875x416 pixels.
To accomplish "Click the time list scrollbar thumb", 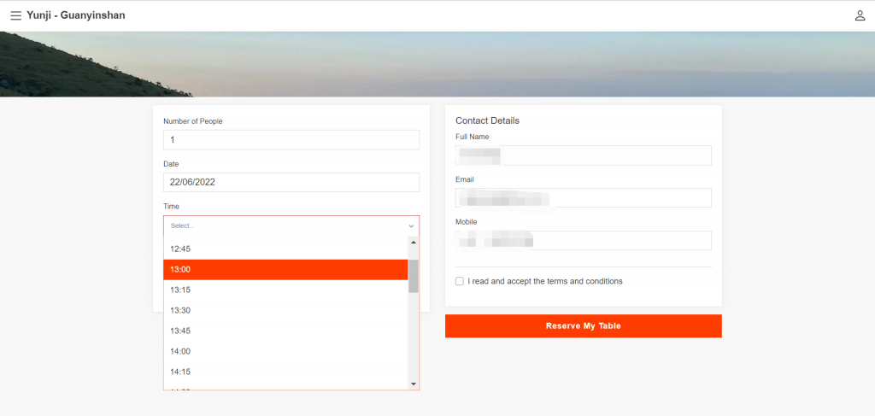I will click(414, 276).
